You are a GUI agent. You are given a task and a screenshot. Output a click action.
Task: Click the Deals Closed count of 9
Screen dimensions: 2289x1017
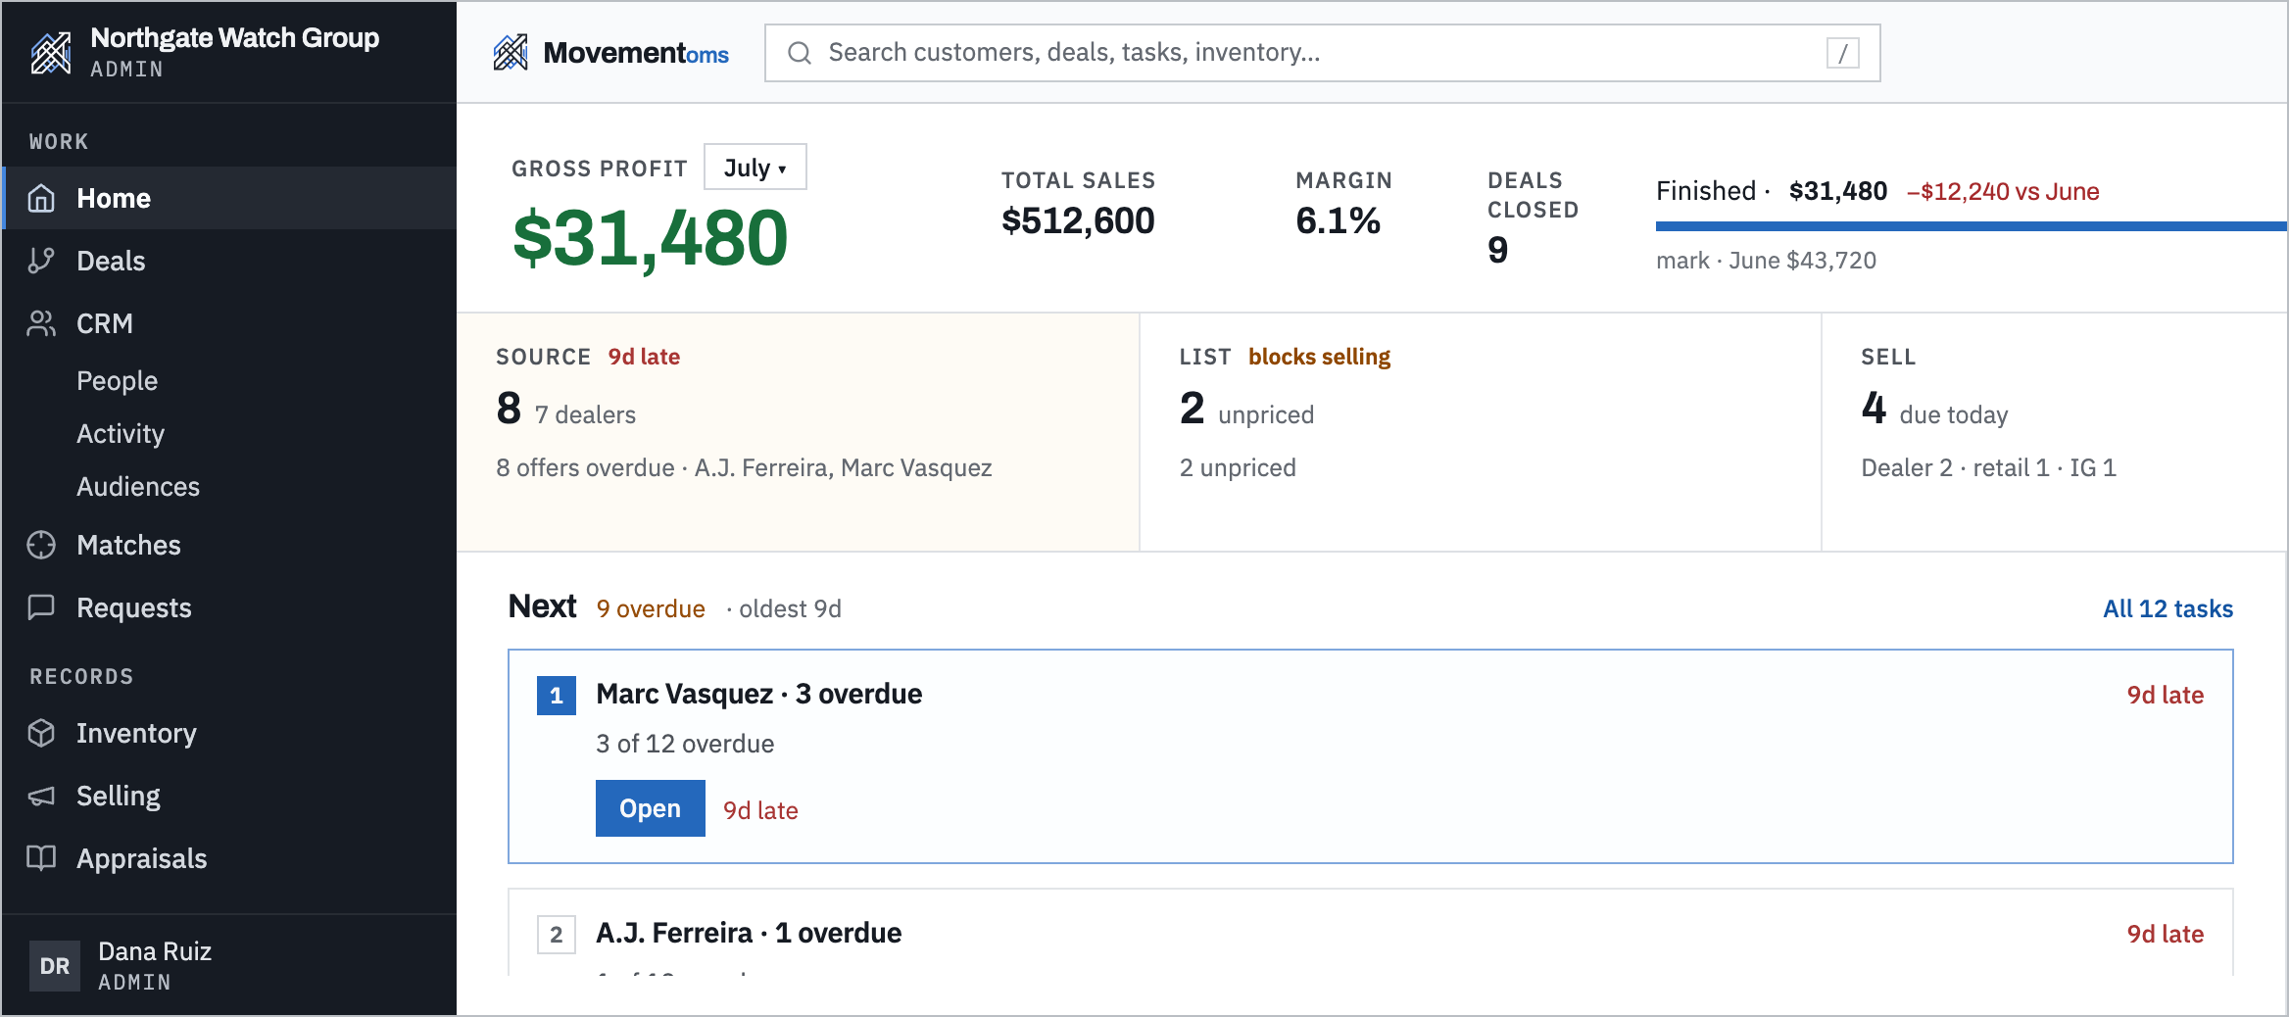point(1497,250)
